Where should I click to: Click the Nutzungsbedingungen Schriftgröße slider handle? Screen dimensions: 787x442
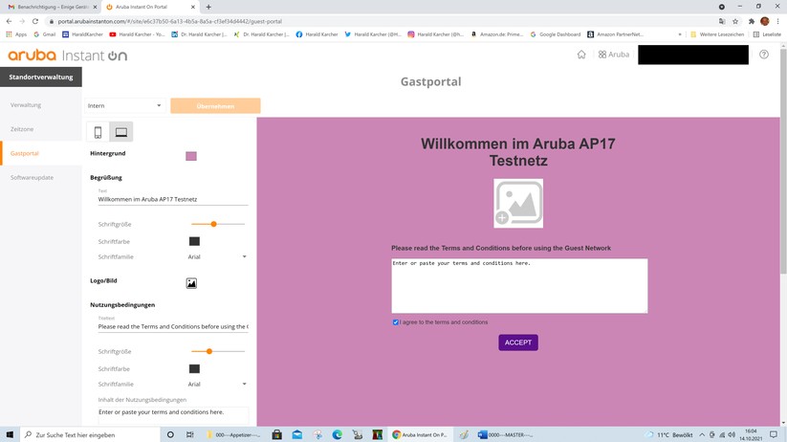pyautogui.click(x=209, y=352)
